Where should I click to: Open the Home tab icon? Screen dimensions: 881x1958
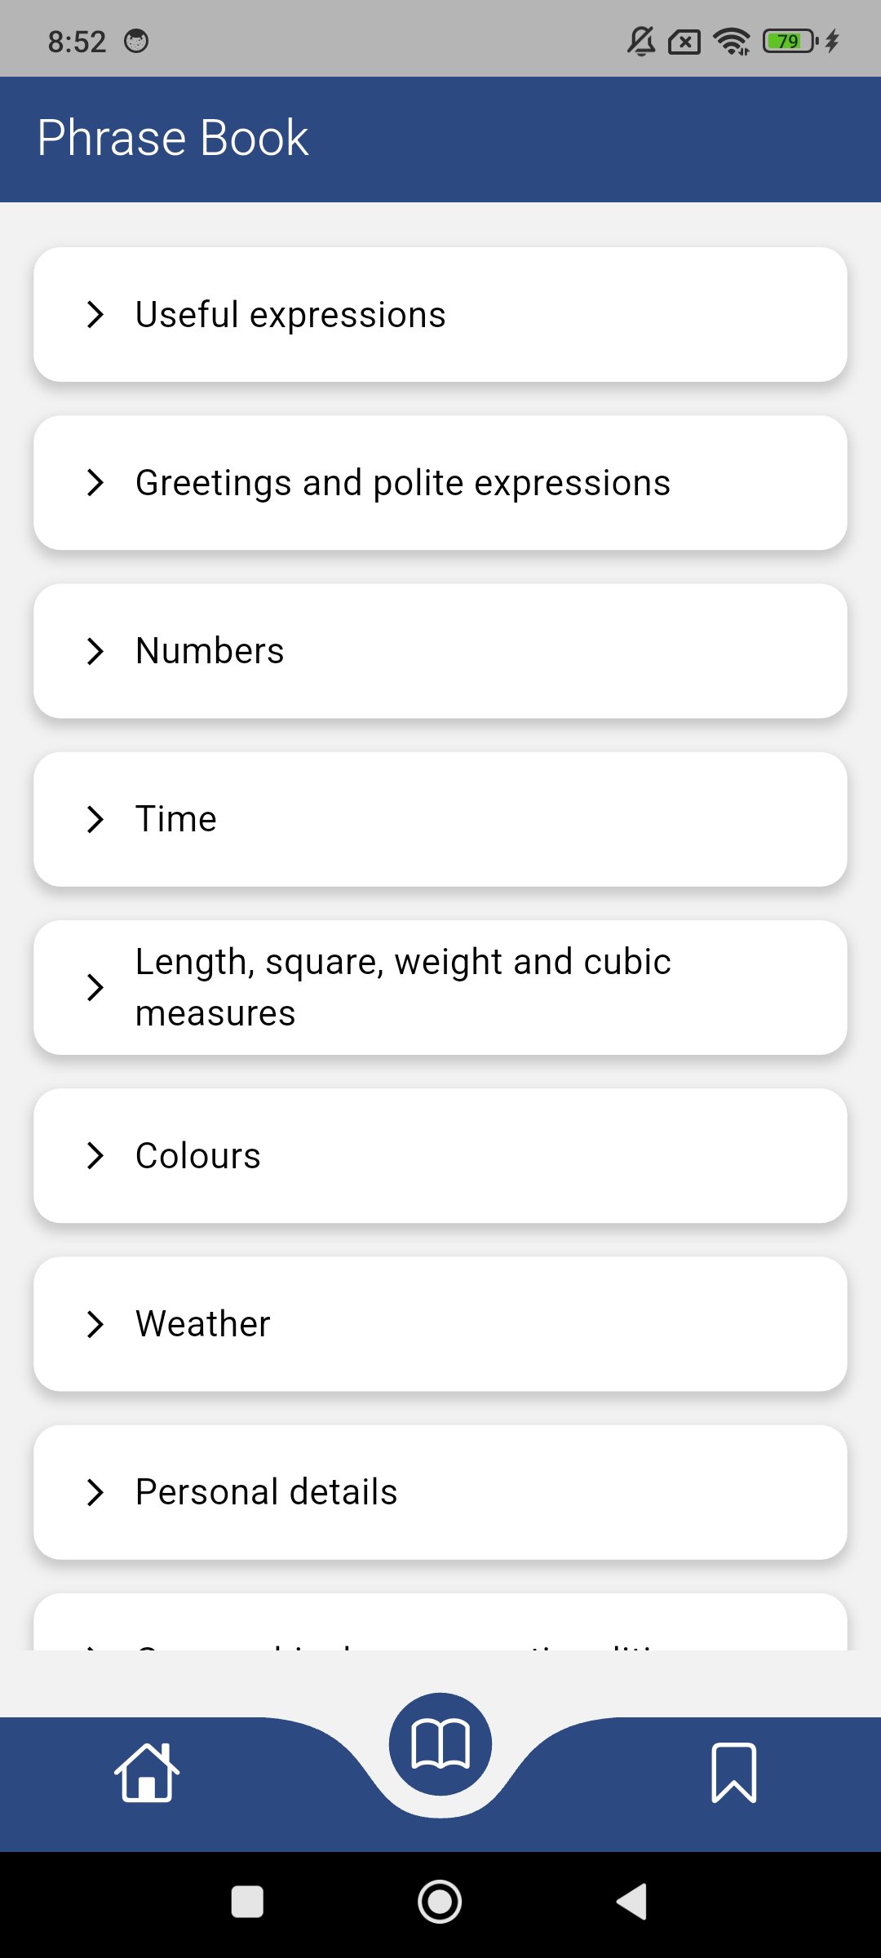pyautogui.click(x=147, y=1772)
